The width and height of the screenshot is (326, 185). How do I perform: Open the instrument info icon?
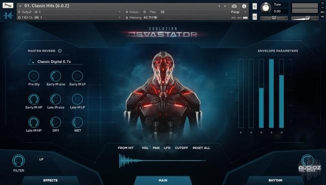(244, 6)
